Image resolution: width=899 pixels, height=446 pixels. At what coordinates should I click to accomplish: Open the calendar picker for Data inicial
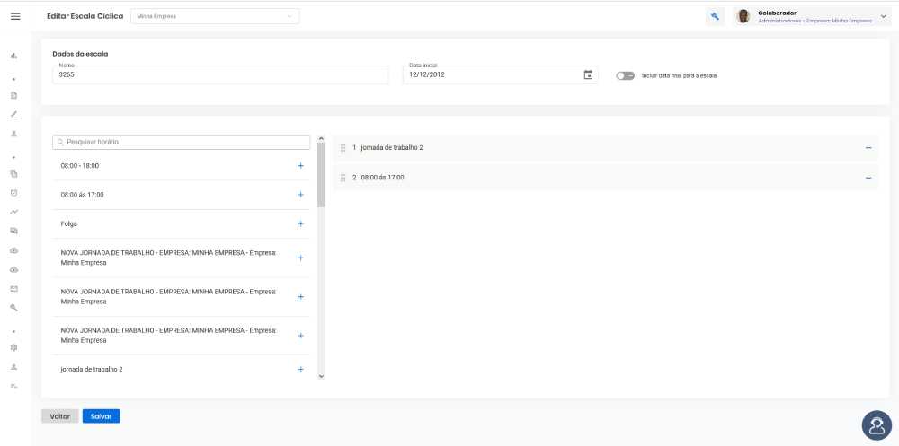[588, 75]
